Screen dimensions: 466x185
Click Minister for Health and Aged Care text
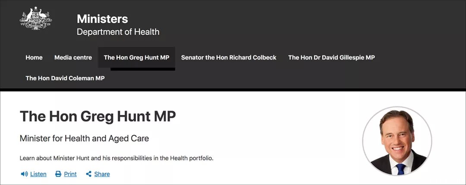(x=84, y=138)
